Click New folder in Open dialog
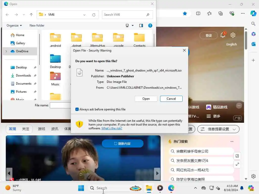 coord(37,26)
